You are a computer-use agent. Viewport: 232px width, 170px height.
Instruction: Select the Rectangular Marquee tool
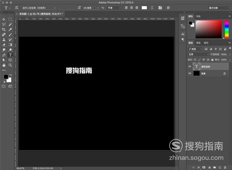10,19
